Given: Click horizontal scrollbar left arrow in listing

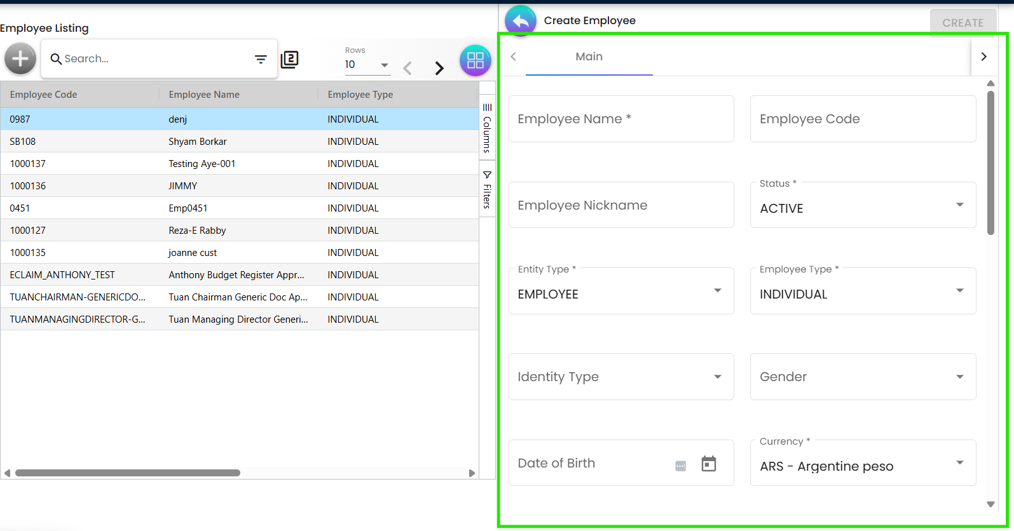Looking at the screenshot, I should (7, 473).
